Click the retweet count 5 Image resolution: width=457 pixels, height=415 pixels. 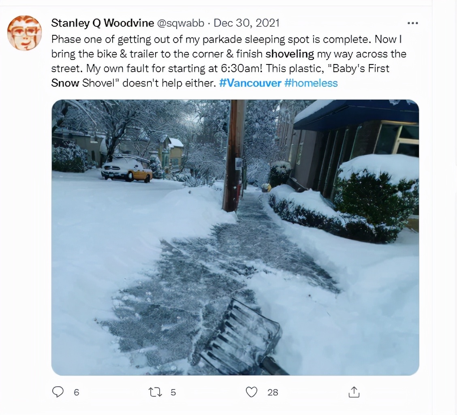(173, 392)
